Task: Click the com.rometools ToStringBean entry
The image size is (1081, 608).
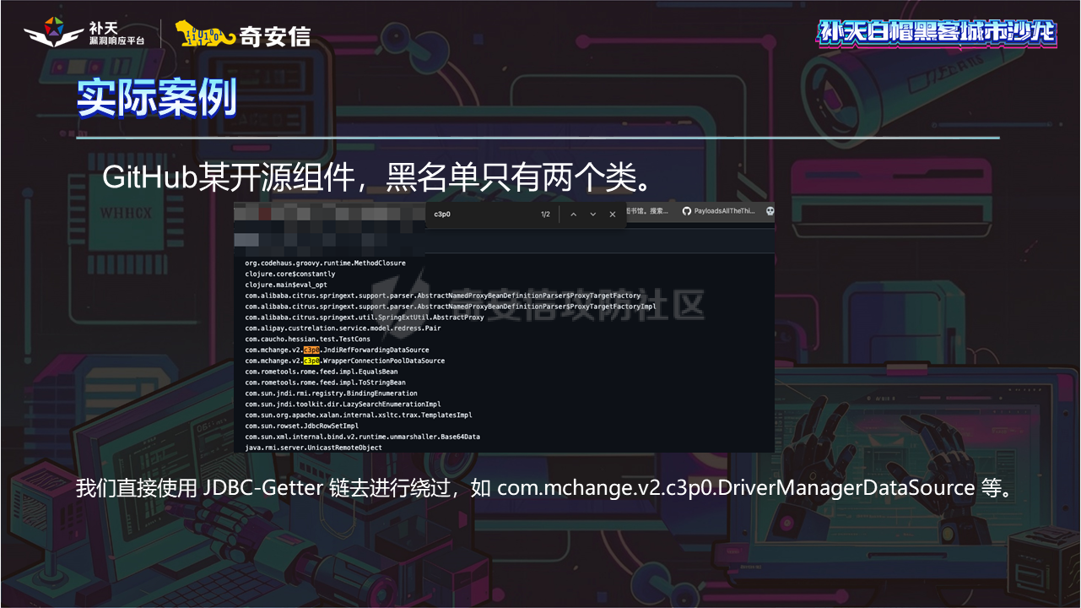Action: pyautogui.click(x=325, y=383)
